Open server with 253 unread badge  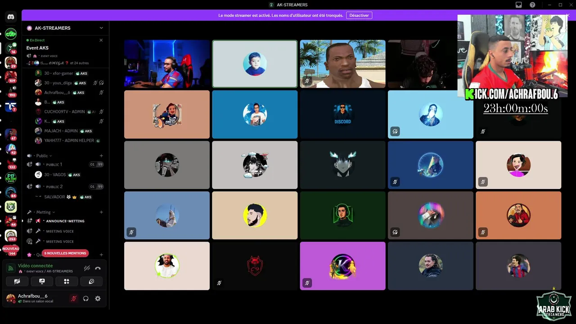click(x=11, y=235)
